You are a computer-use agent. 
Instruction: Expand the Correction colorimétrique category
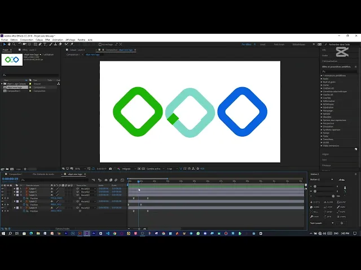pyautogui.click(x=322, y=92)
